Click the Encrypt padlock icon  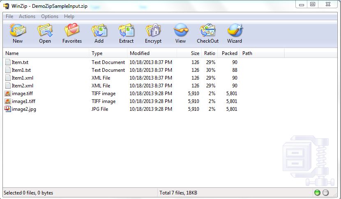coord(153,30)
